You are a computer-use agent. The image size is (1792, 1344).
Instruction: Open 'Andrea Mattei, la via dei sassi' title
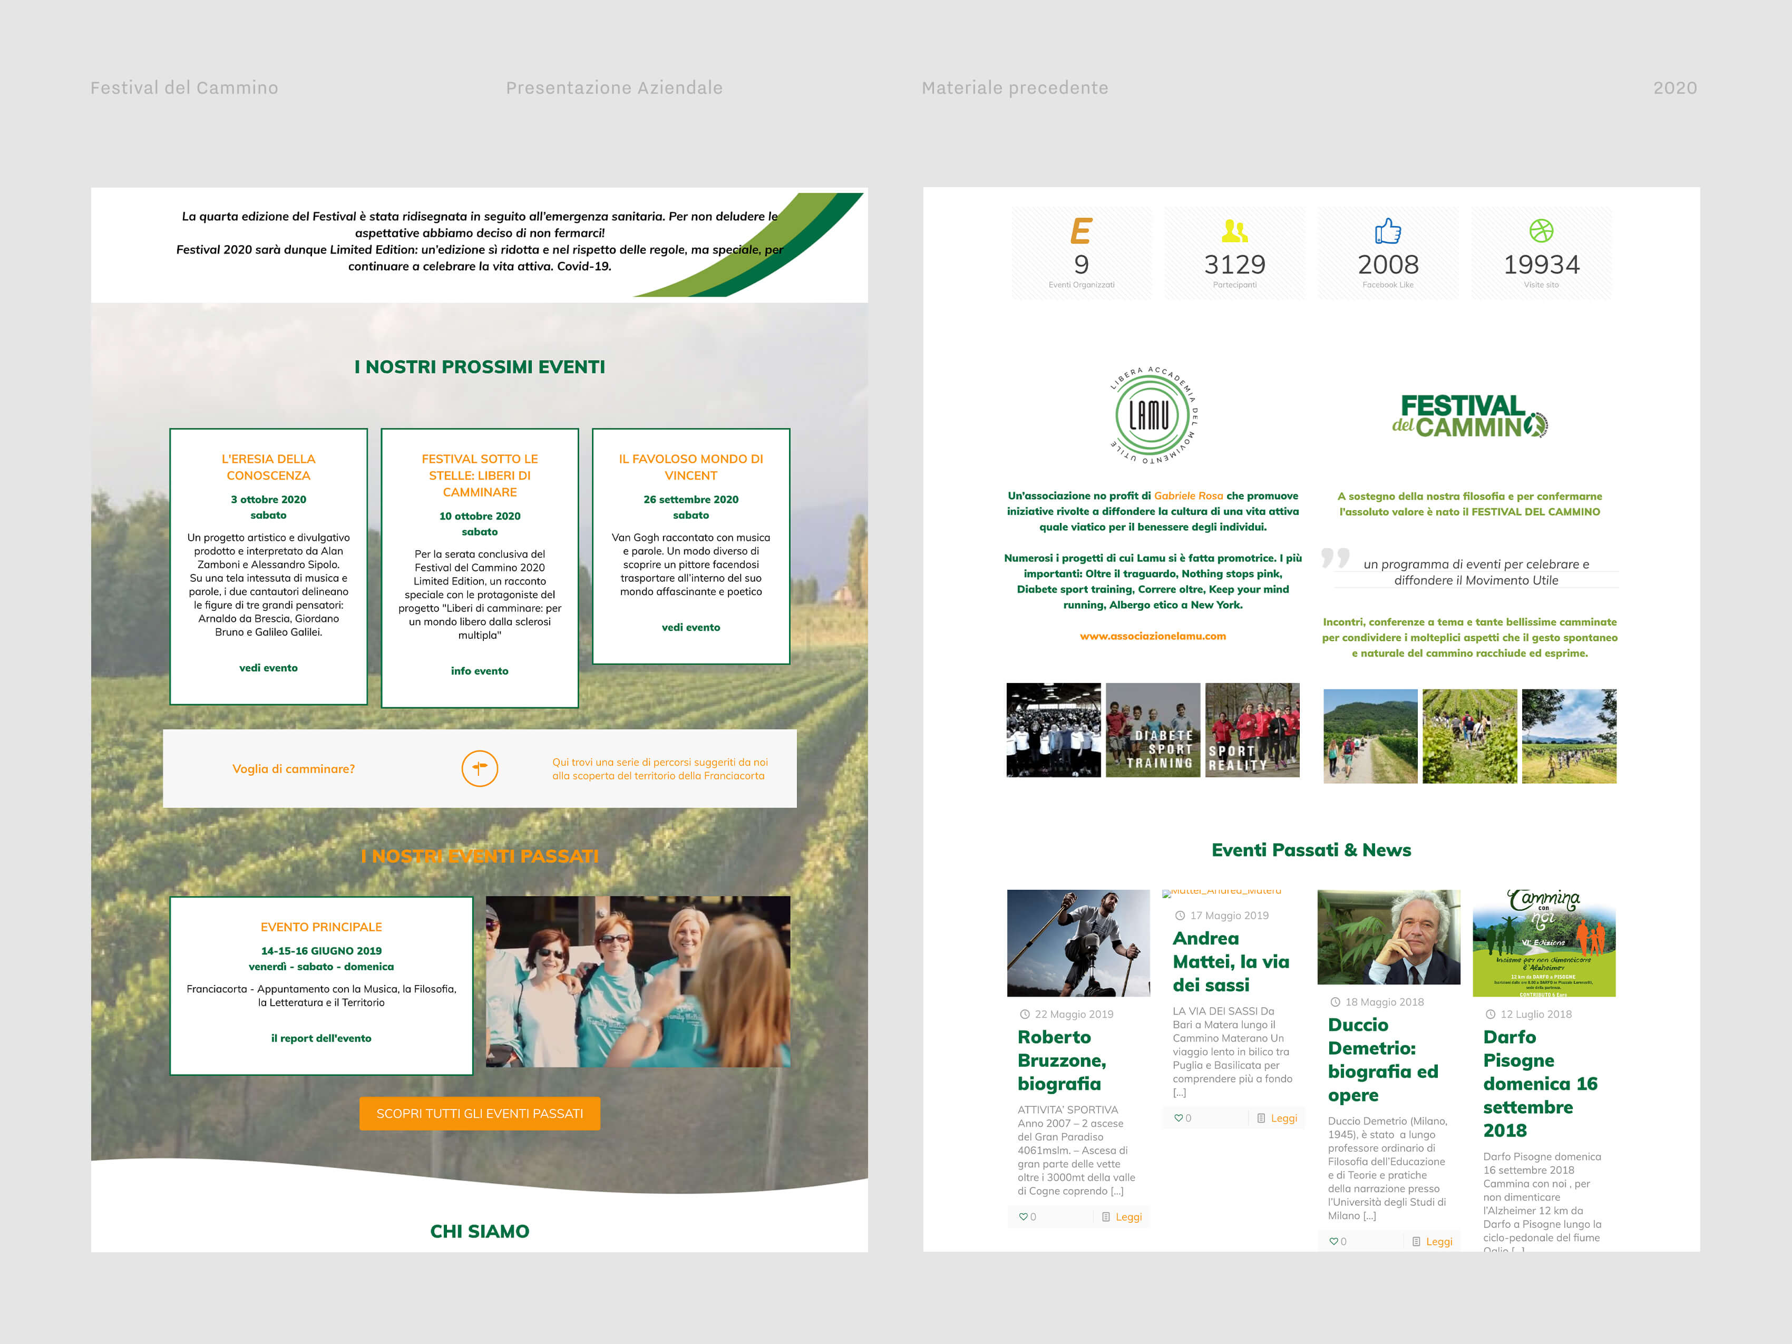tap(1231, 962)
